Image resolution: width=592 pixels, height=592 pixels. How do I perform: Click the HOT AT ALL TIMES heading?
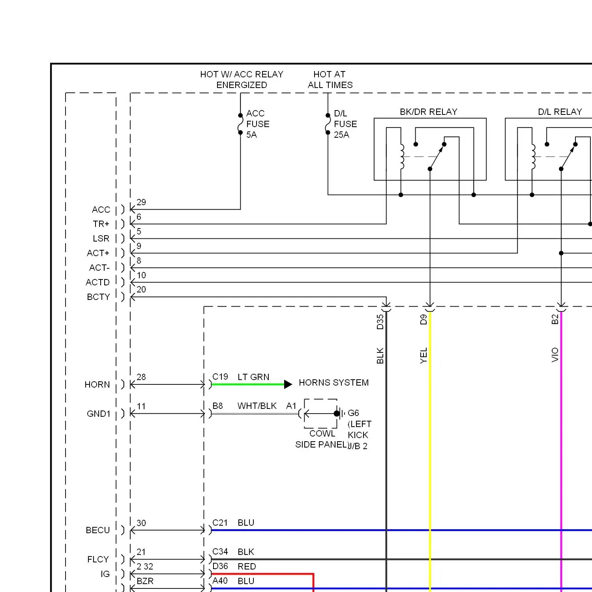tap(330, 79)
